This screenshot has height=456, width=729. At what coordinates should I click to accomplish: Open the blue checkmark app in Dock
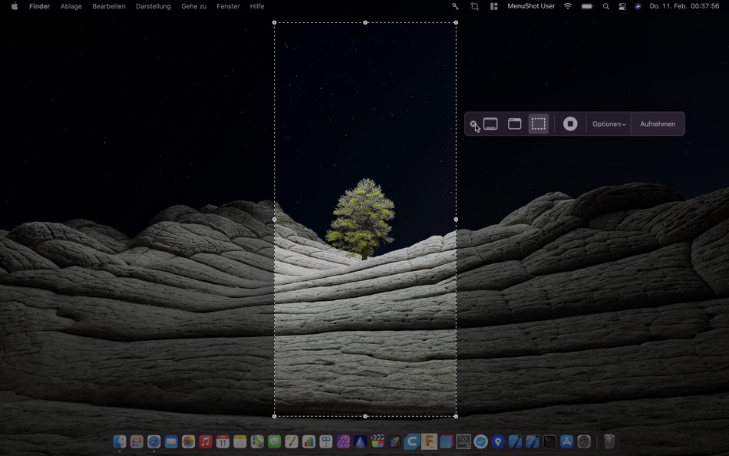click(480, 441)
